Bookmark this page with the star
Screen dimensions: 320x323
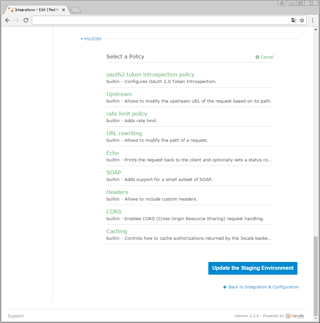tap(302, 20)
